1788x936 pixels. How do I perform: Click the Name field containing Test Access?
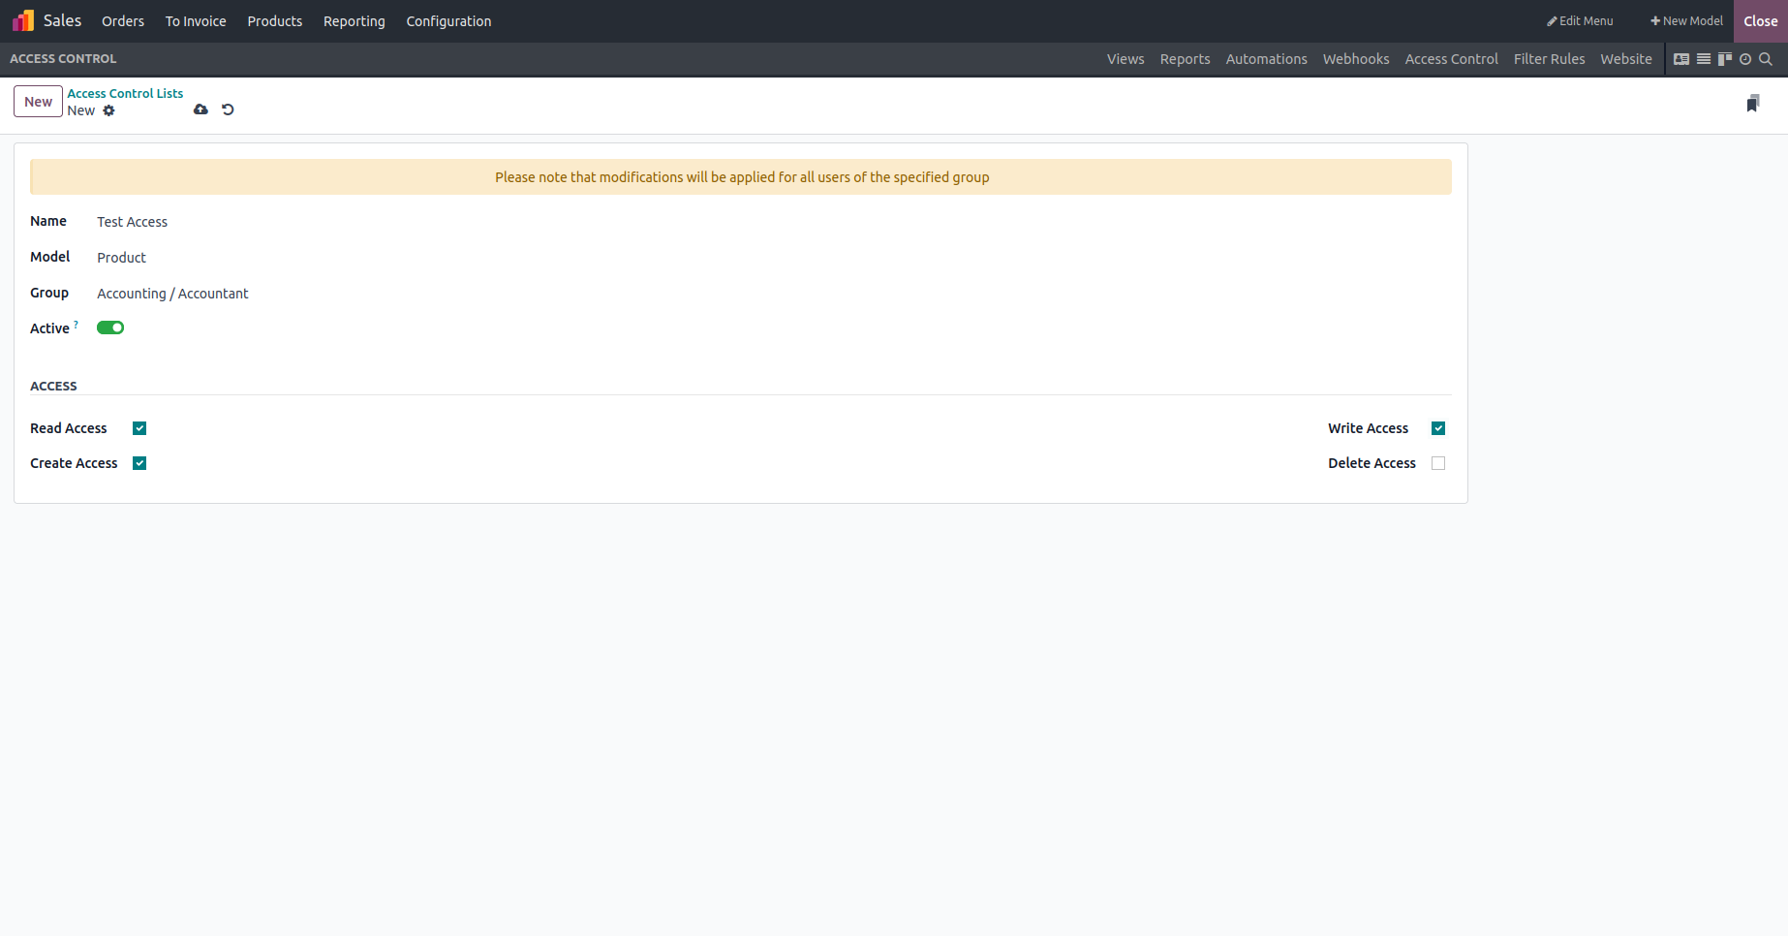coord(132,222)
